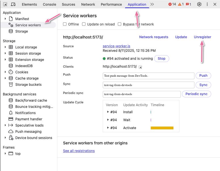The width and height of the screenshot is (220, 171).
Task: Open the Network requests link
Action: tap(154, 37)
